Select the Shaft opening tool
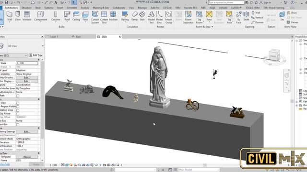Image resolution: width=307 pixels, height=172 pixels. pyautogui.click(x=246, y=16)
